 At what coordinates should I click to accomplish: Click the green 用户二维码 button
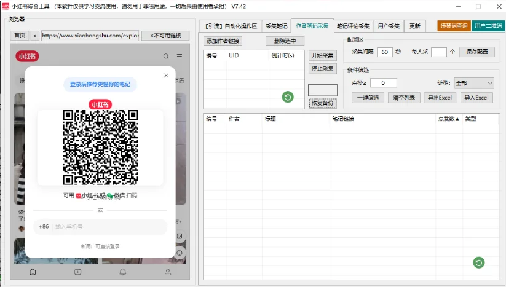488,26
